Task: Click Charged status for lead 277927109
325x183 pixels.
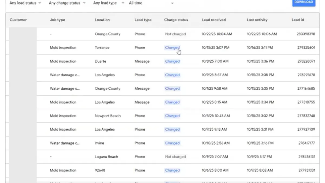Action: [172, 129]
